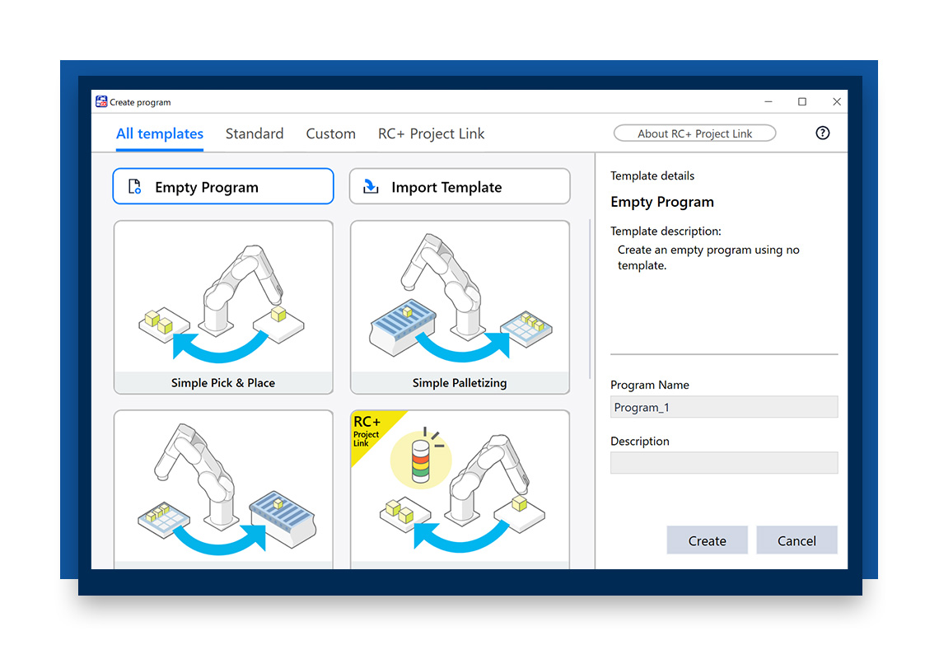939x659 pixels.
Task: Click the Import Template download icon
Action: pos(371,186)
